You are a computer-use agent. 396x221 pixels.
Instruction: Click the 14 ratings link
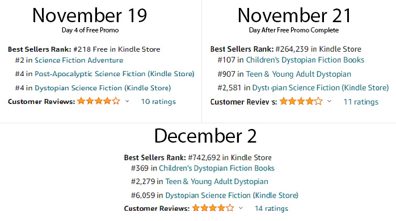[271, 209]
